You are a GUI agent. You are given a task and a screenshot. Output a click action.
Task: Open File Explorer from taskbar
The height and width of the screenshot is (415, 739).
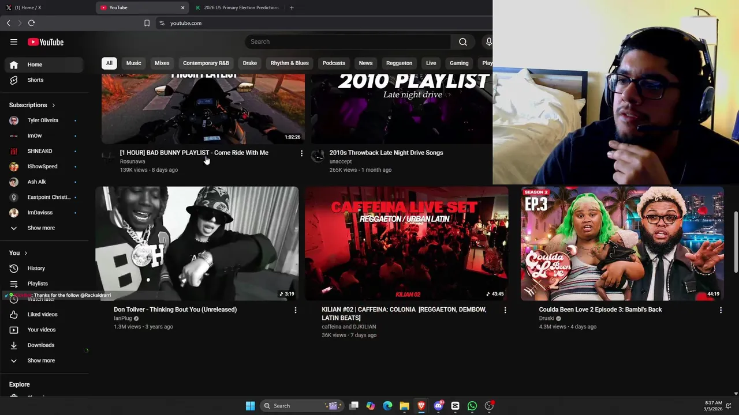point(404,406)
